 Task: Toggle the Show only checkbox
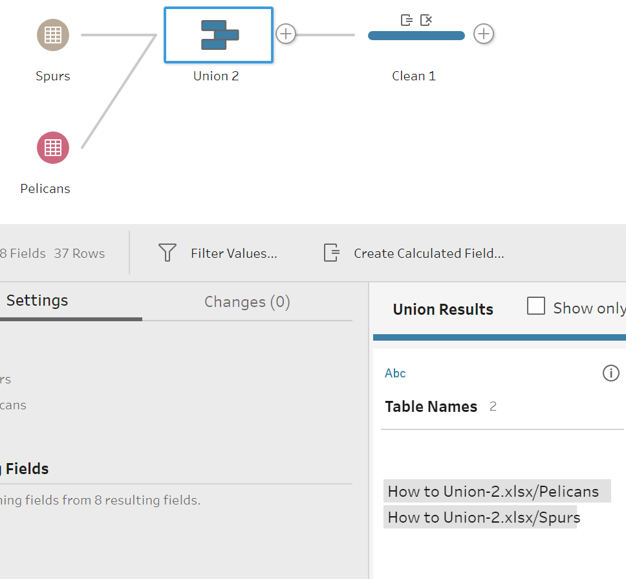(x=536, y=306)
